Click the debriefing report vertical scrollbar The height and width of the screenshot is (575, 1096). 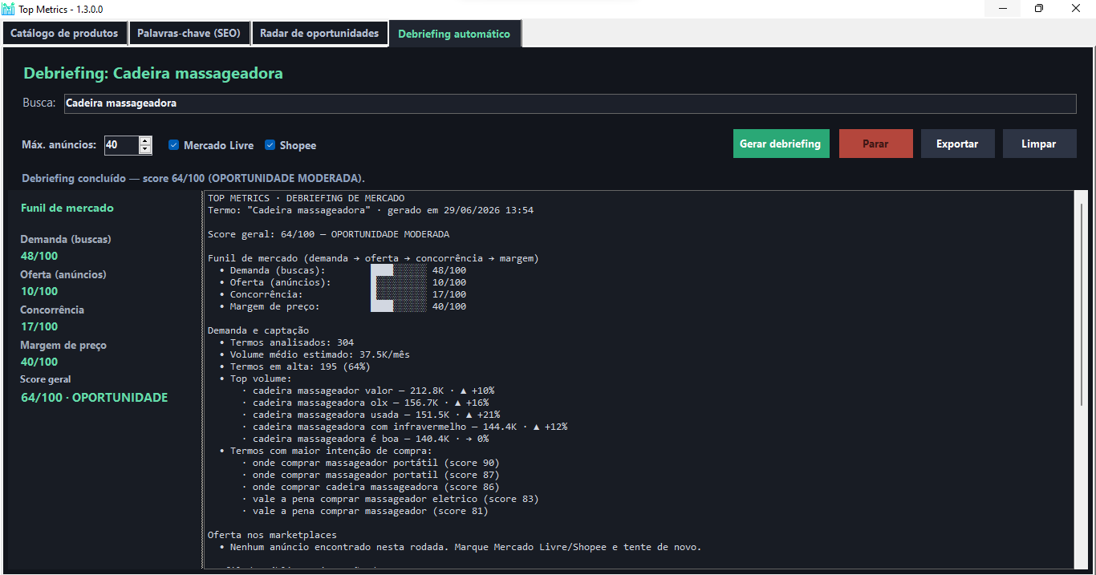[1081, 379]
